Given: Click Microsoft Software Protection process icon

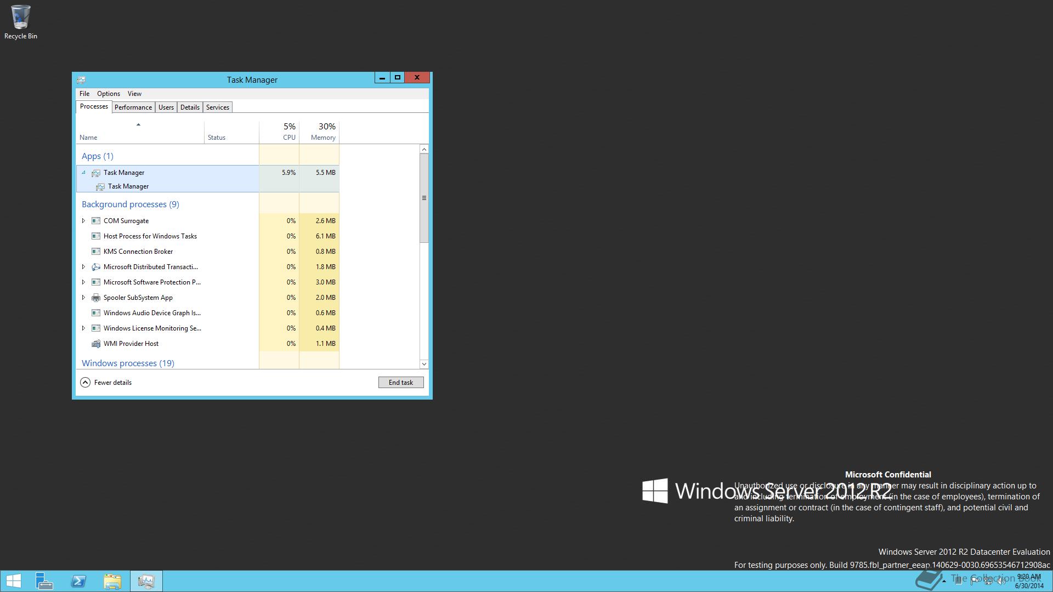Looking at the screenshot, I should coord(96,282).
